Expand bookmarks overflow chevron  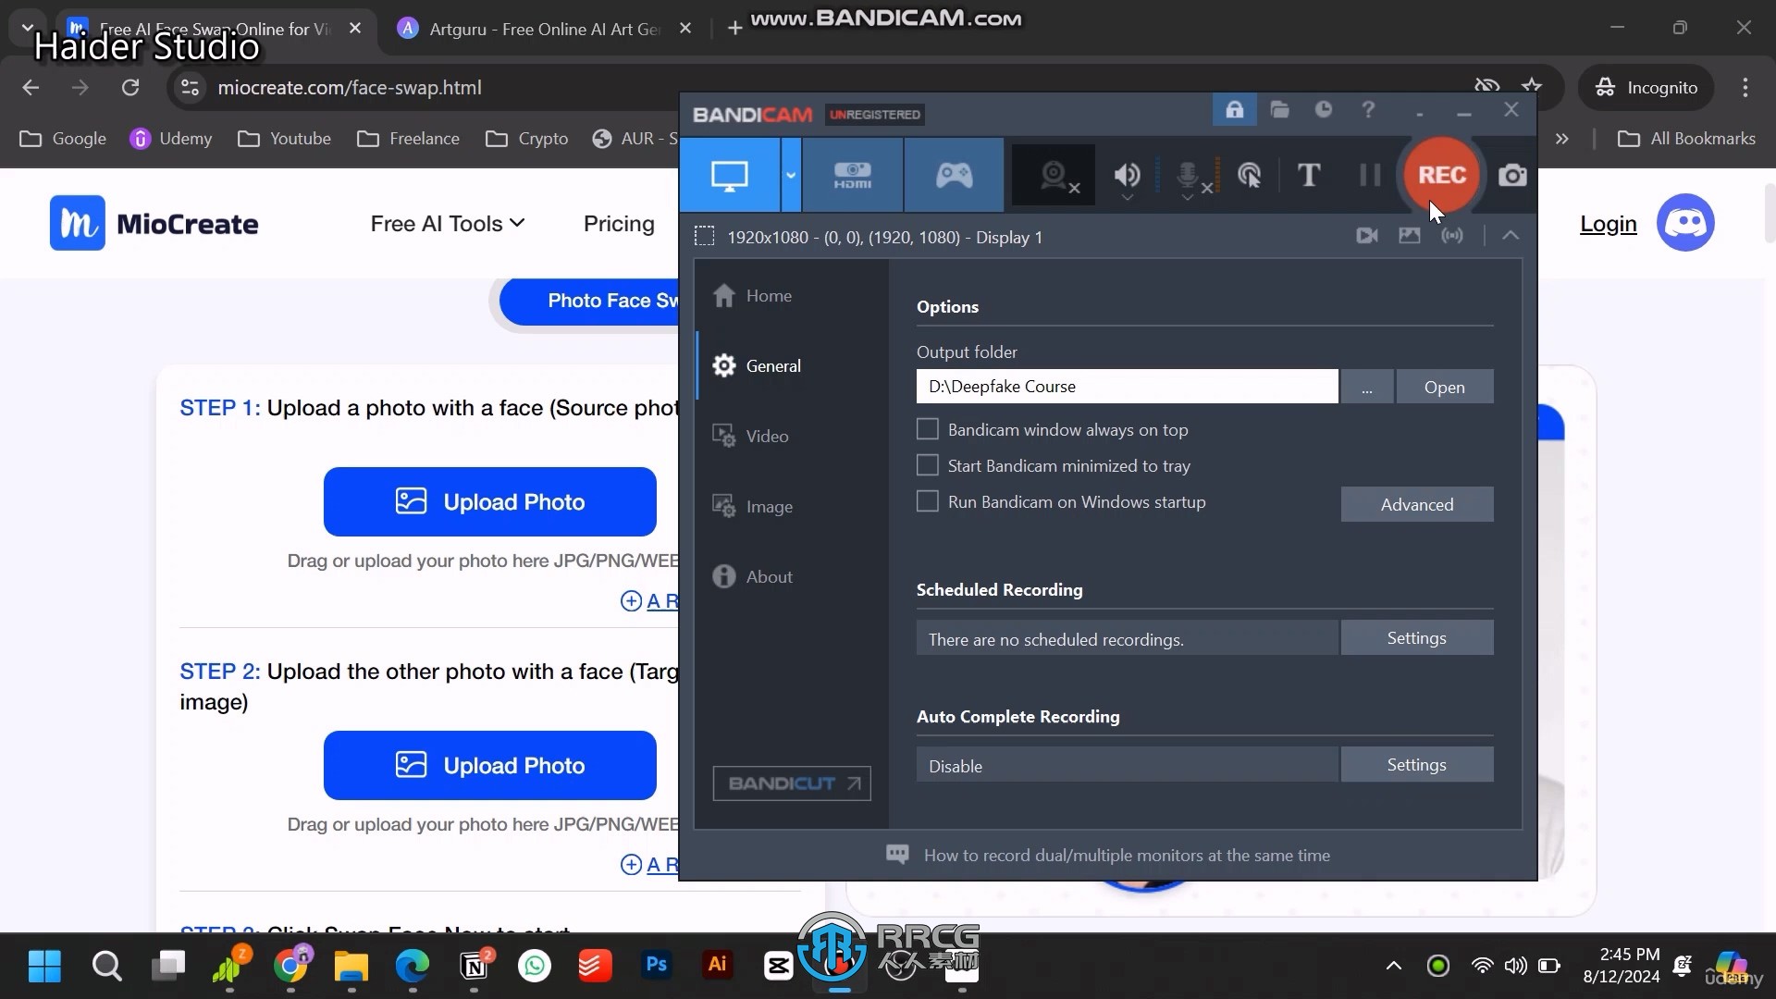[1562, 139]
